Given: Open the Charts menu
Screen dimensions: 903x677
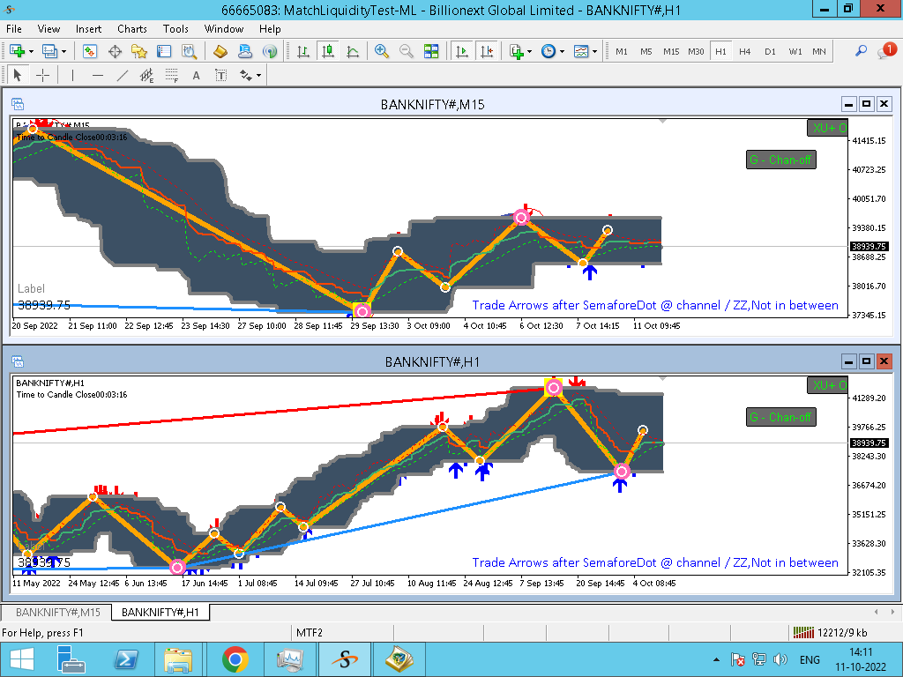Looking at the screenshot, I should tap(132, 29).
